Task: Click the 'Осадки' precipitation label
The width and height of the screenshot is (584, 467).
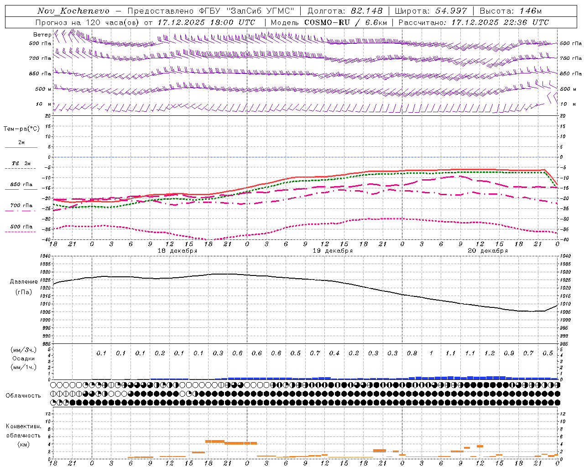Action: [x=24, y=358]
